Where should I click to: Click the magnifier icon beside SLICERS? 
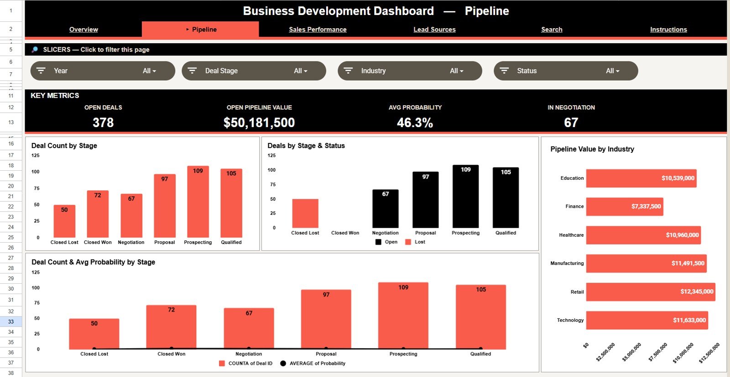click(x=35, y=50)
